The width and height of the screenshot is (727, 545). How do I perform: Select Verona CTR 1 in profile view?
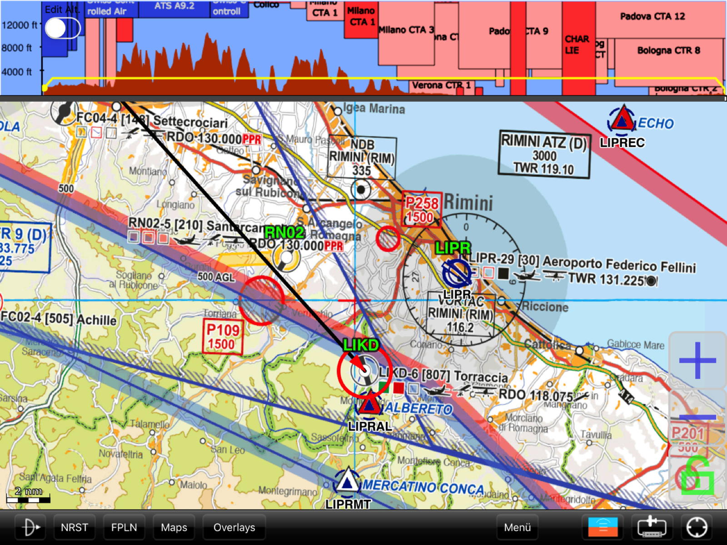point(441,85)
